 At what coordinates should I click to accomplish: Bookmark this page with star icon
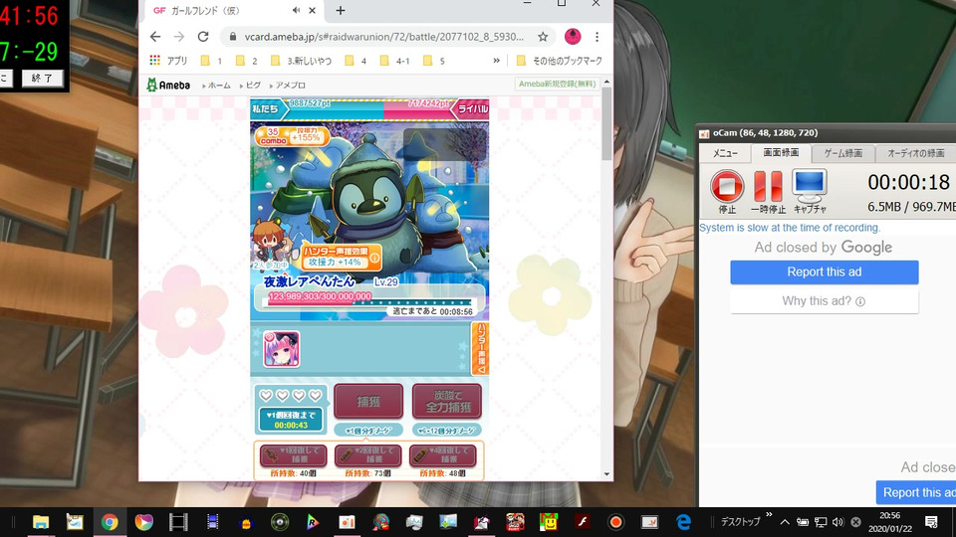[543, 37]
